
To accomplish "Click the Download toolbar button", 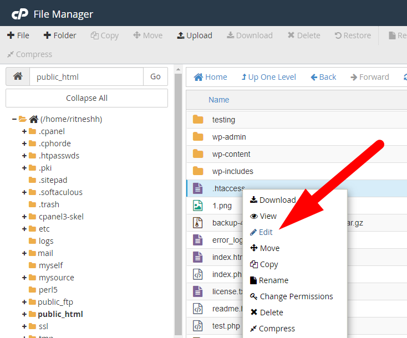I will pyautogui.click(x=250, y=35).
